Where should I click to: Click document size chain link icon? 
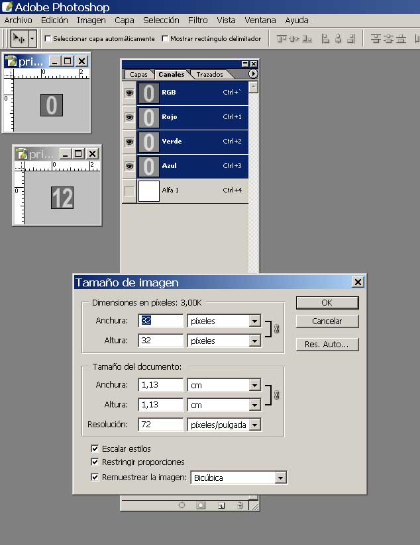click(x=277, y=395)
